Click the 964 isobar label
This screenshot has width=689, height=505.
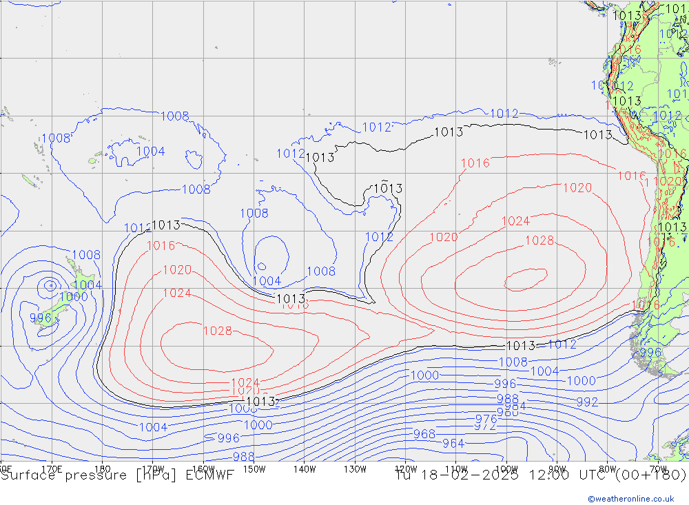click(453, 444)
